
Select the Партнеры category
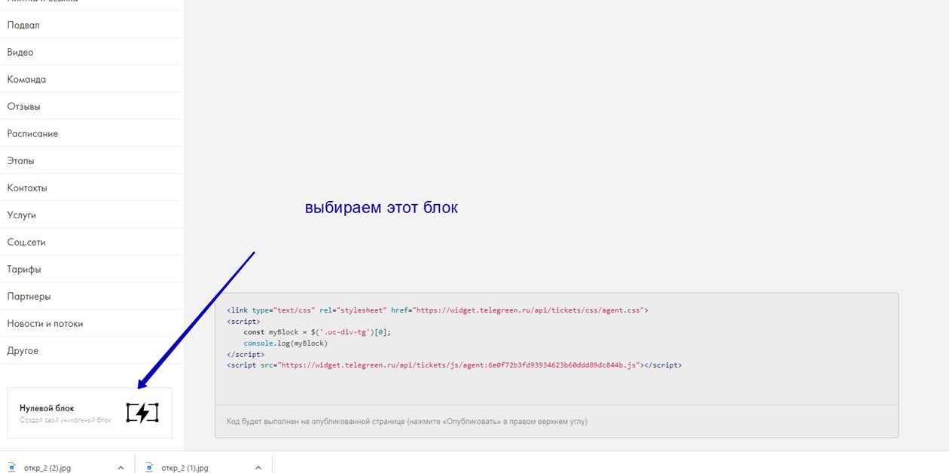[29, 296]
